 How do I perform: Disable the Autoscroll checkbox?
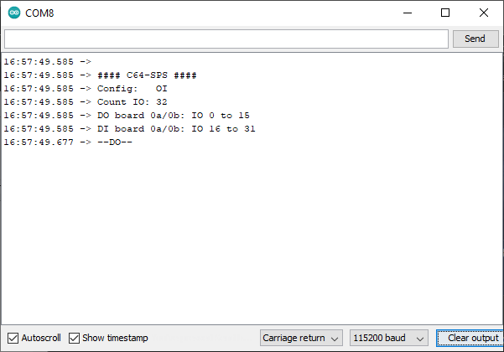pos(13,339)
